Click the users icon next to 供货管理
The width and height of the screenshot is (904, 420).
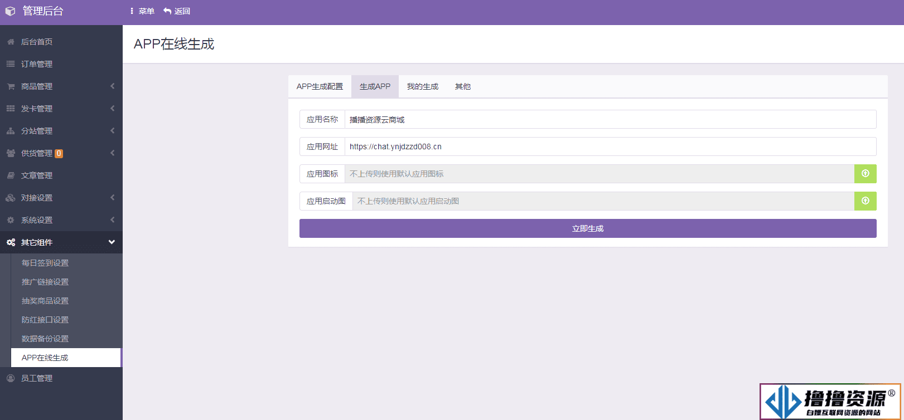pyautogui.click(x=11, y=153)
